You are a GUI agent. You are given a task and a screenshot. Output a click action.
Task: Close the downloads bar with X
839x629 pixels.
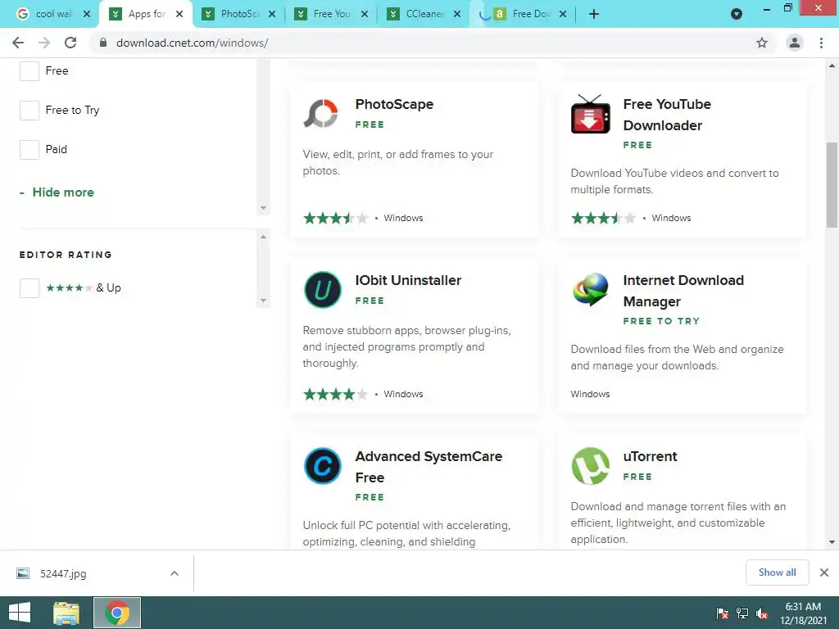(824, 572)
